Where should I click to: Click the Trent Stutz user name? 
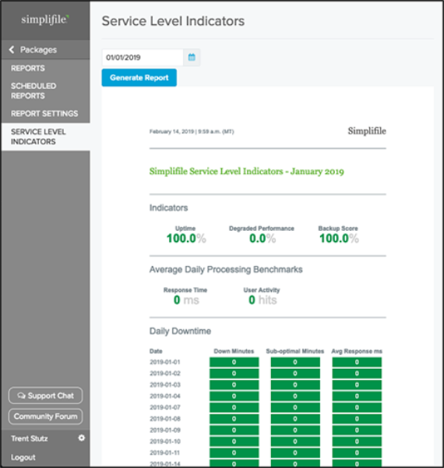pyautogui.click(x=29, y=438)
